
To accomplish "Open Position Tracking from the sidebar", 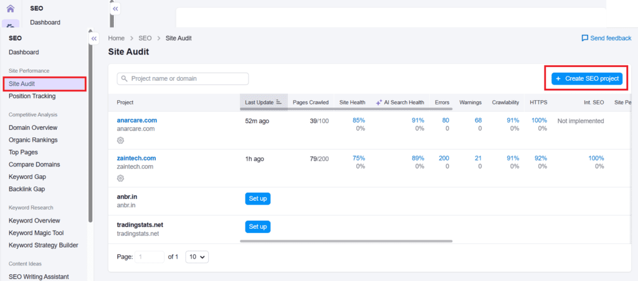I will point(32,96).
